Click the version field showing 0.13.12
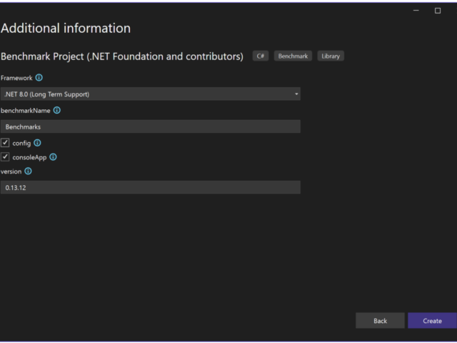 150,187
